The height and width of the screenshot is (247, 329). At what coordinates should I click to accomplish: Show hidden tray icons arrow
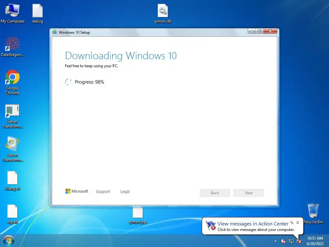click(275, 241)
